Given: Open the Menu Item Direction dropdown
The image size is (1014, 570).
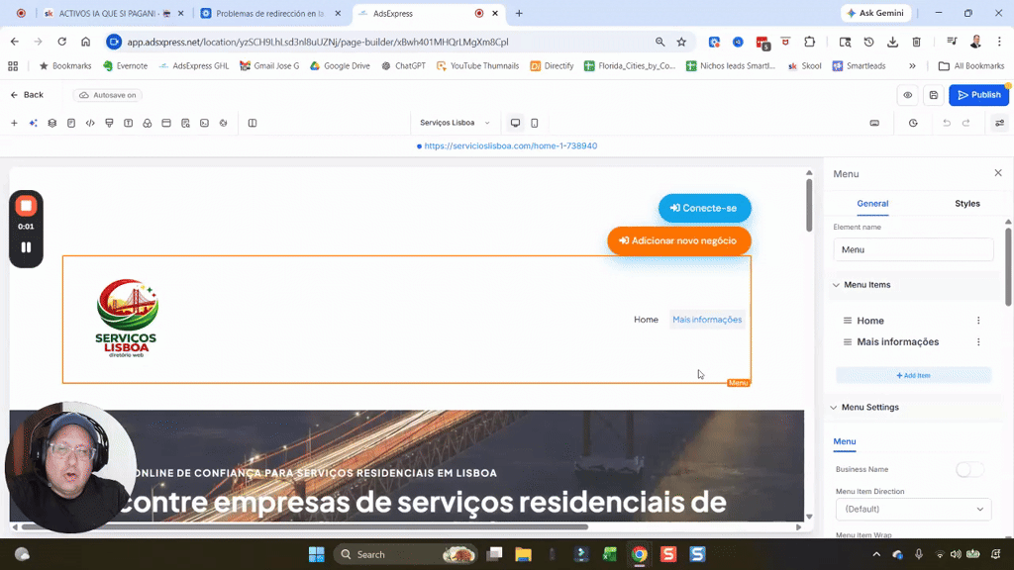Looking at the screenshot, I should [912, 509].
